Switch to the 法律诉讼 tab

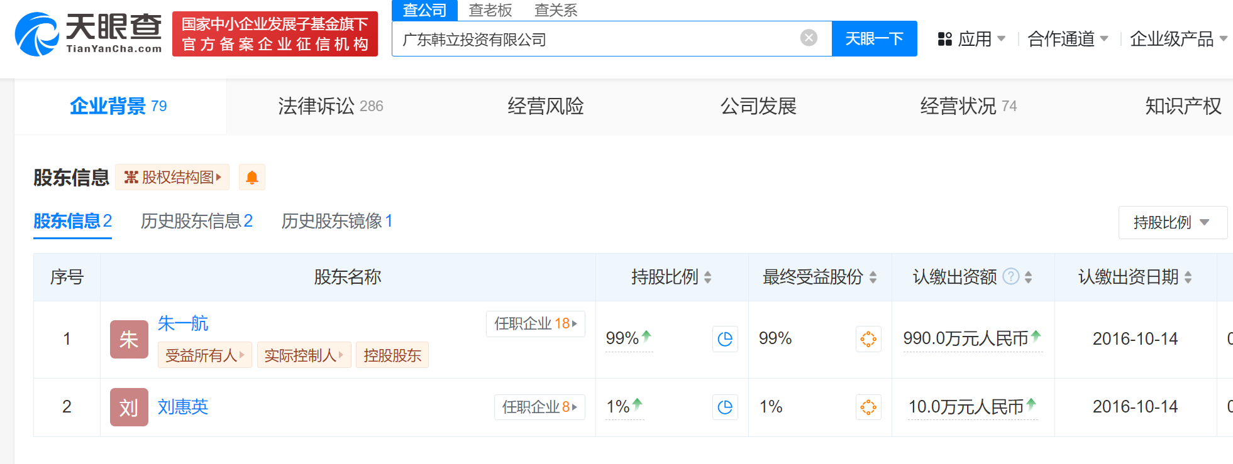pos(330,106)
